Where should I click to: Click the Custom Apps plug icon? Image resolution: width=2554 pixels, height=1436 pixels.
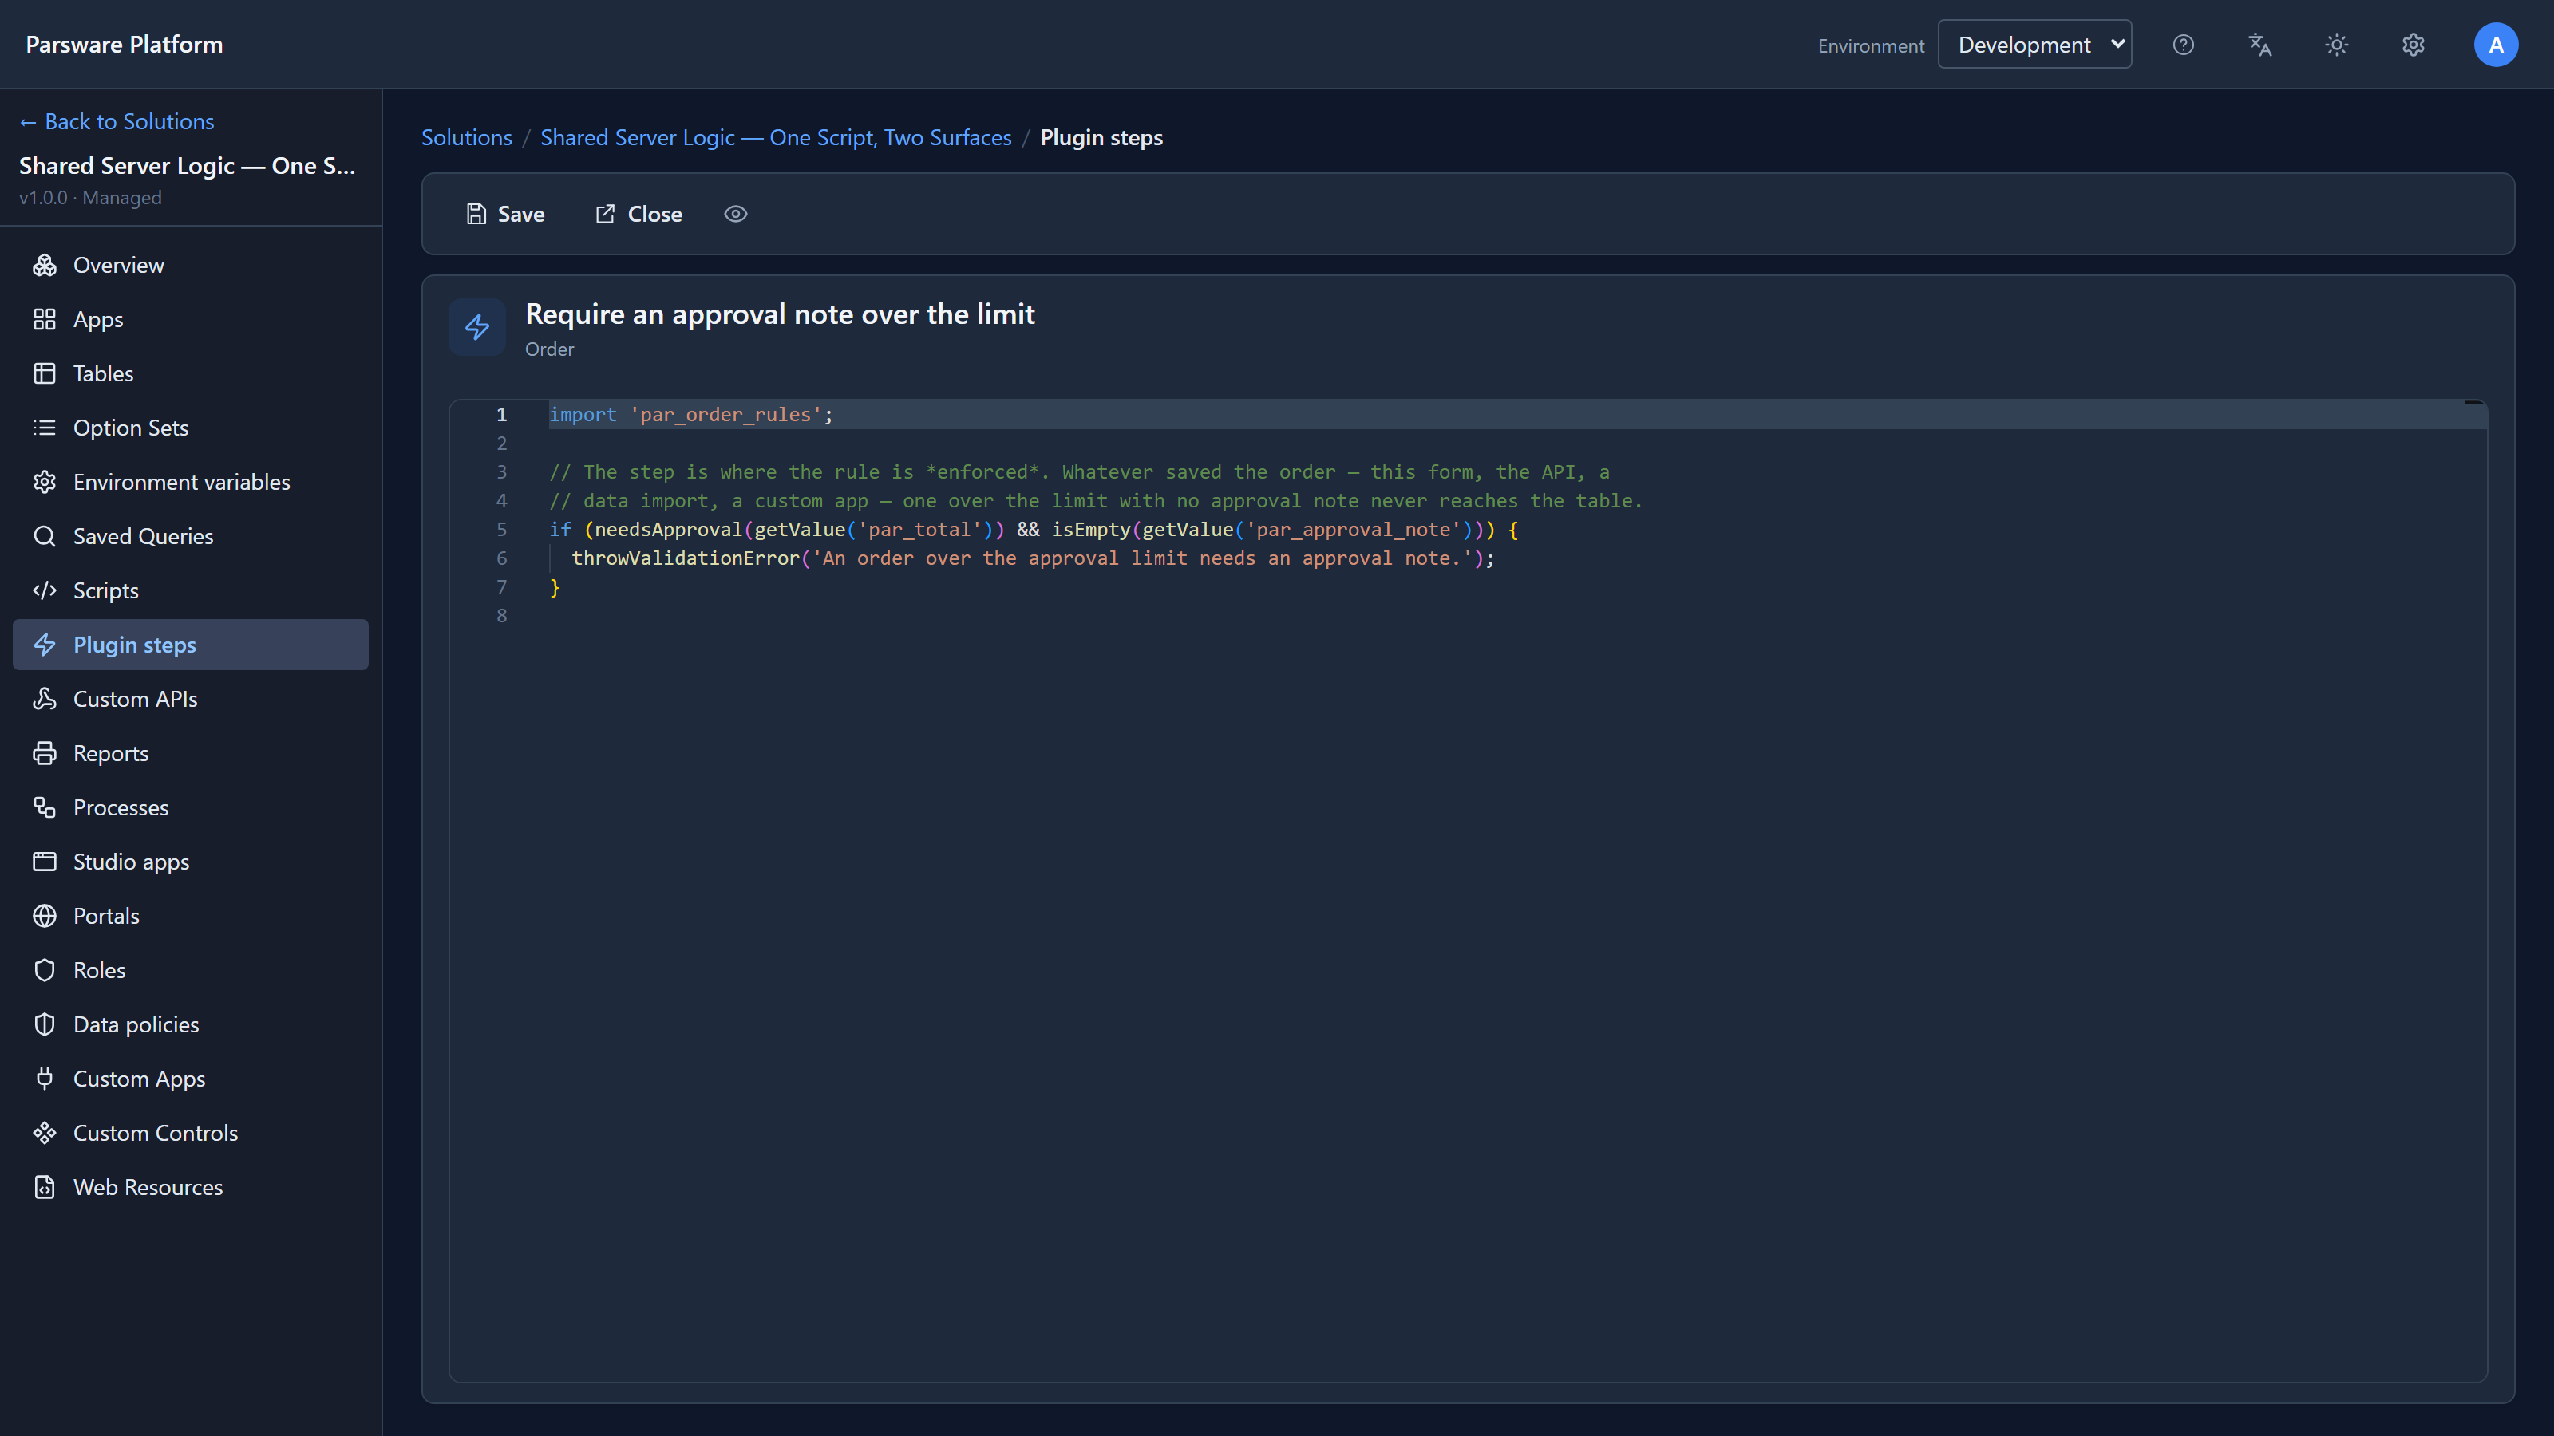pos(45,1079)
